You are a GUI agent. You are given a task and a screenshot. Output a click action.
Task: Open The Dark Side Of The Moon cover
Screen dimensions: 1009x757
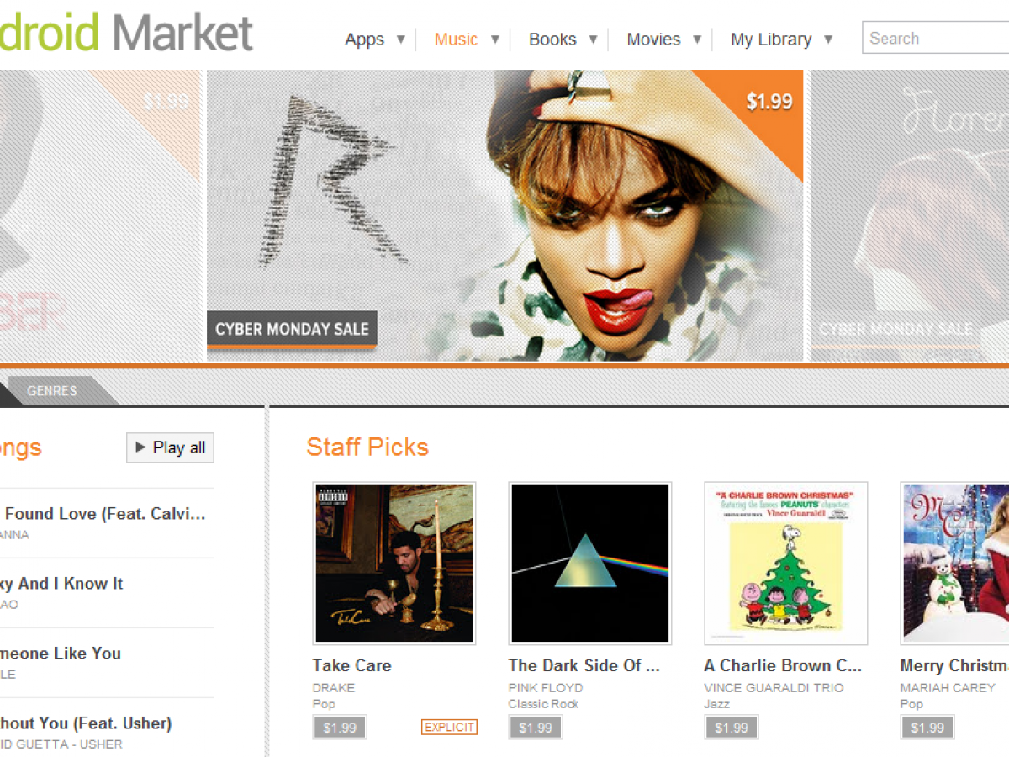pos(590,564)
